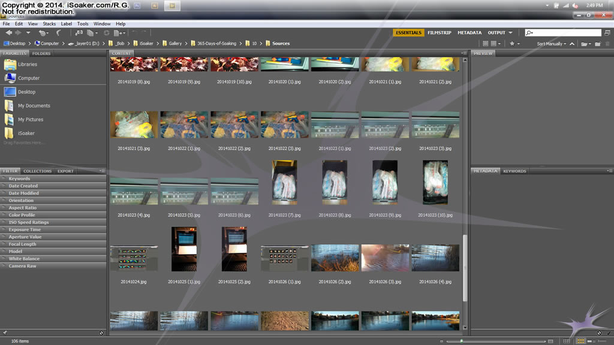
Task: Open the star ratings filter icon
Action: 514,43
